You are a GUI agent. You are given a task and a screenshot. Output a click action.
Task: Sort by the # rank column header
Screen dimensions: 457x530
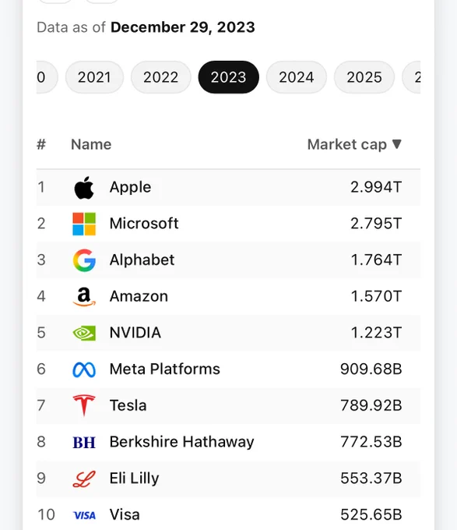[x=41, y=145]
